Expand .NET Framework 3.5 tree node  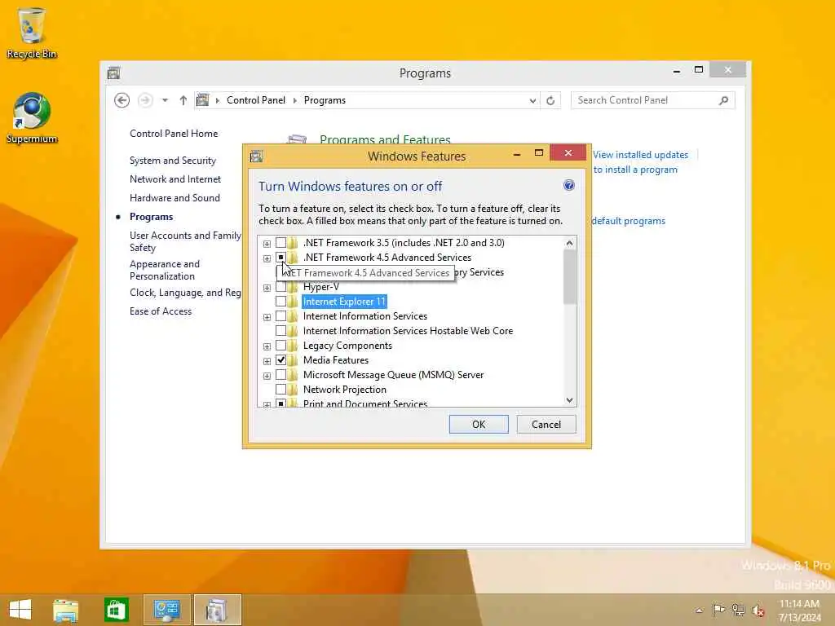[x=267, y=244]
